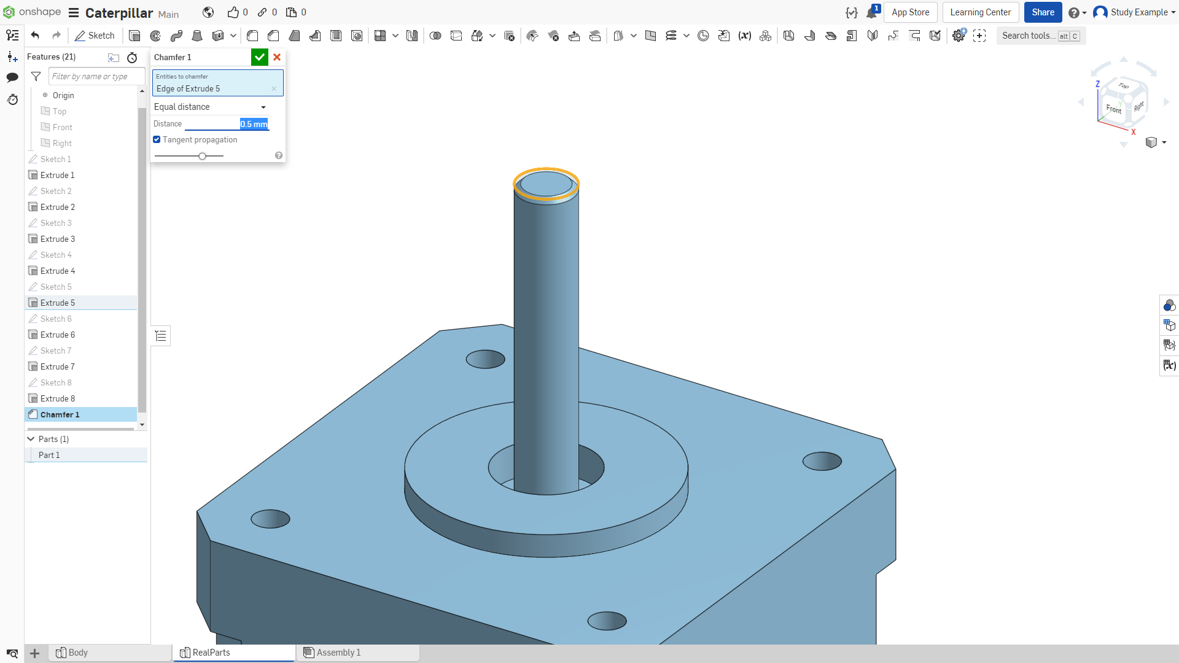Open the toolbar settings gear icon
Image resolution: width=1179 pixels, height=663 pixels.
959,36
